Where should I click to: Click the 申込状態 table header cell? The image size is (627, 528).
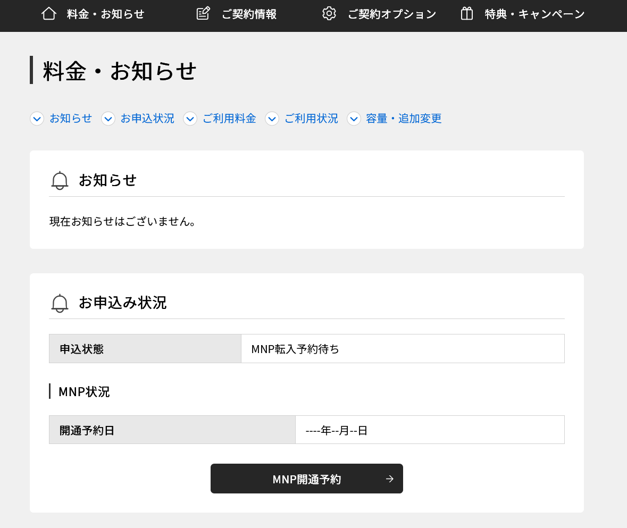(x=145, y=348)
